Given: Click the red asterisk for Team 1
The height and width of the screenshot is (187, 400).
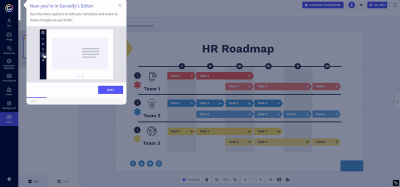Looking at the screenshot, I should pos(137,85).
